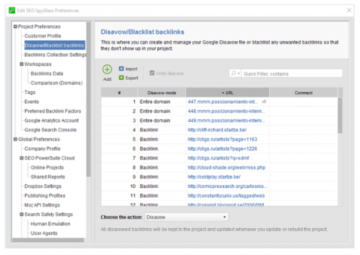Collapse the Global Preferences tree node

[x=15, y=139]
